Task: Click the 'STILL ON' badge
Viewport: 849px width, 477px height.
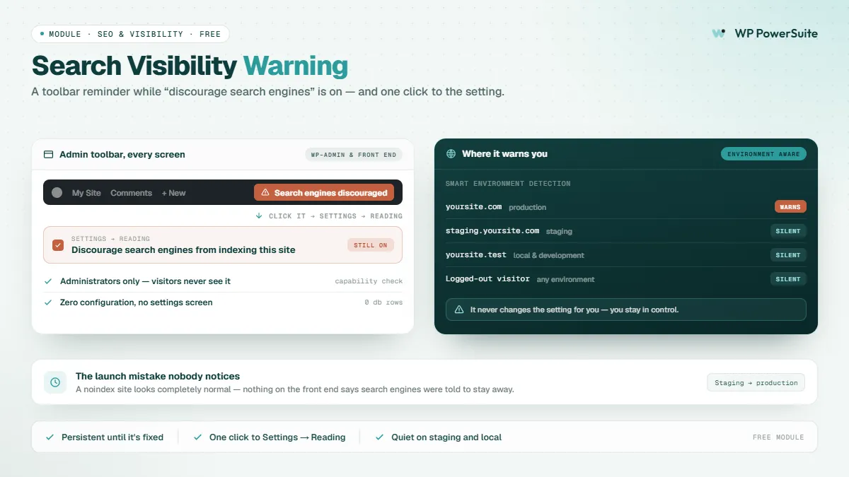Action: (x=370, y=245)
